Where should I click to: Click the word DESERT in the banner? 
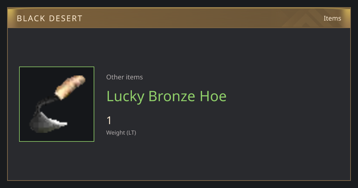click(x=66, y=18)
